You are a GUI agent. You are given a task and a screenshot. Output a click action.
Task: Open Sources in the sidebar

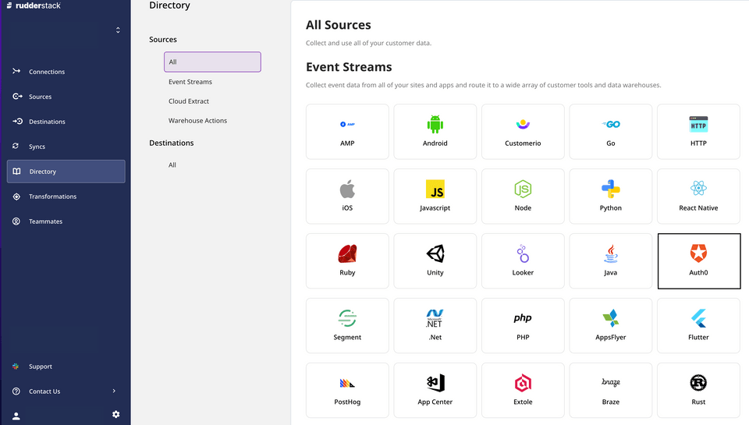[66, 97]
